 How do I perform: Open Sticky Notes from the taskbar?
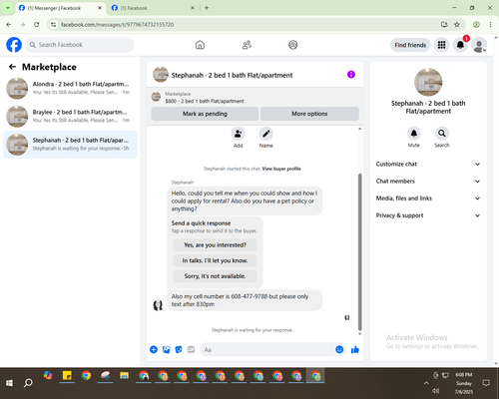click(67, 376)
